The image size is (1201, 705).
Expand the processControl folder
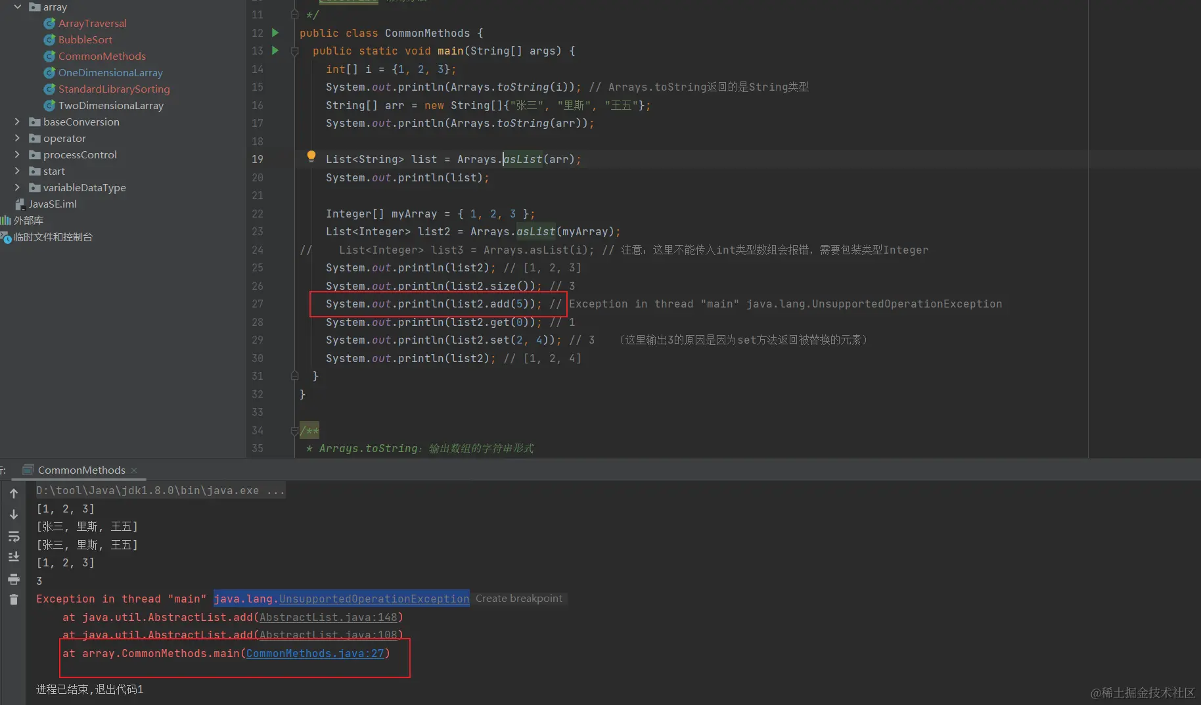coord(18,155)
